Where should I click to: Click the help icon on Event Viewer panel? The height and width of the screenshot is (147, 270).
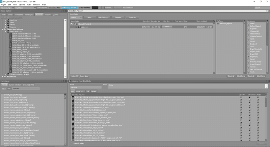coord(63,81)
